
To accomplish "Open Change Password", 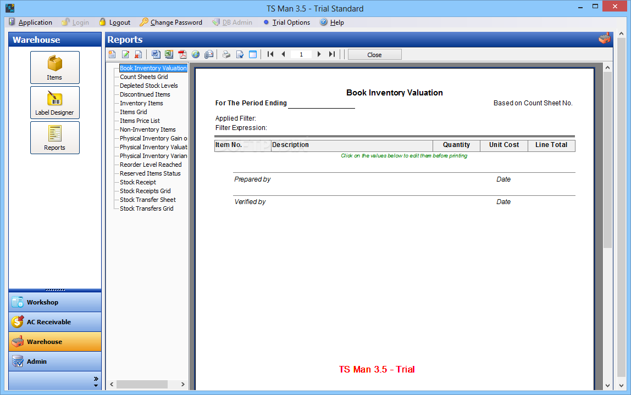I will 171,22.
